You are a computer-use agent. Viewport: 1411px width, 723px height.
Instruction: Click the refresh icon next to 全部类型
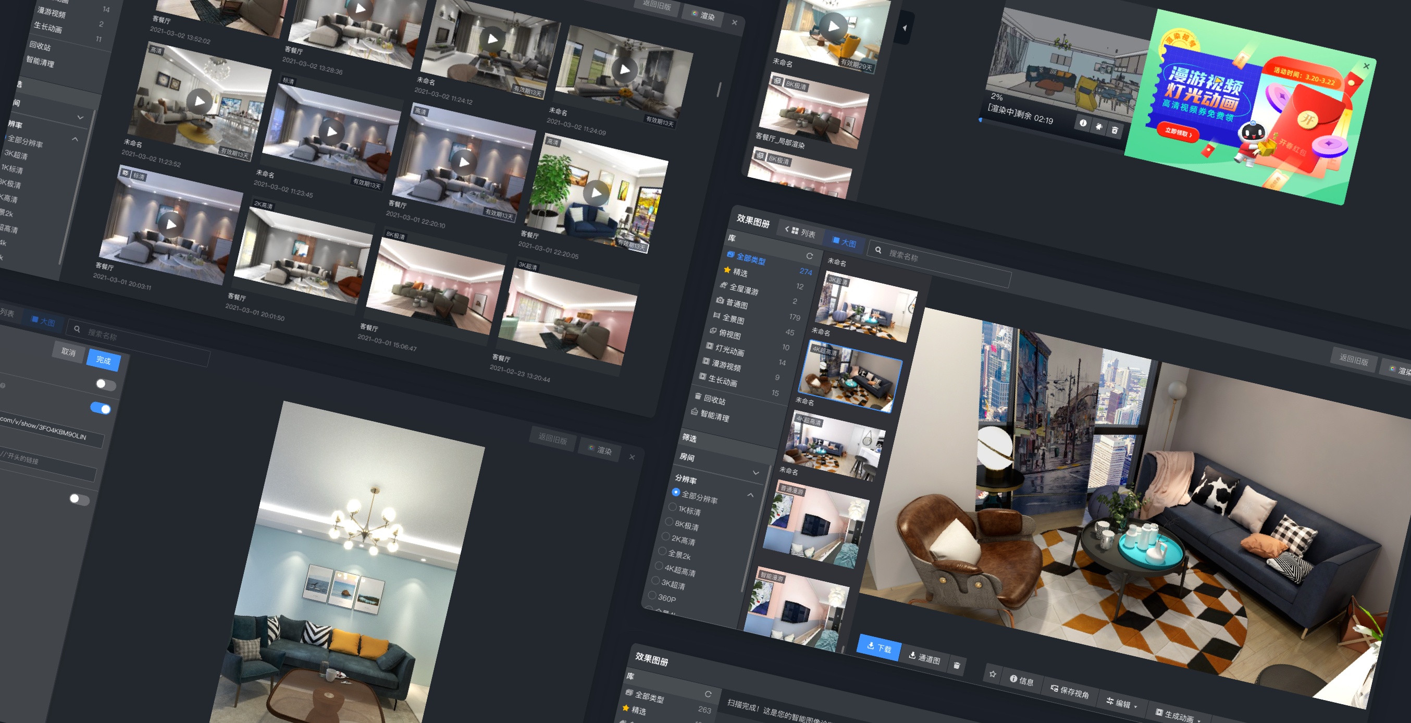pyautogui.click(x=810, y=256)
